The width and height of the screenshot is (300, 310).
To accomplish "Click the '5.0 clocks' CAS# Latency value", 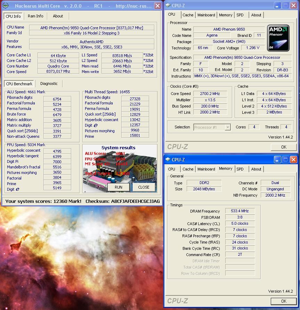I will click(240, 223).
